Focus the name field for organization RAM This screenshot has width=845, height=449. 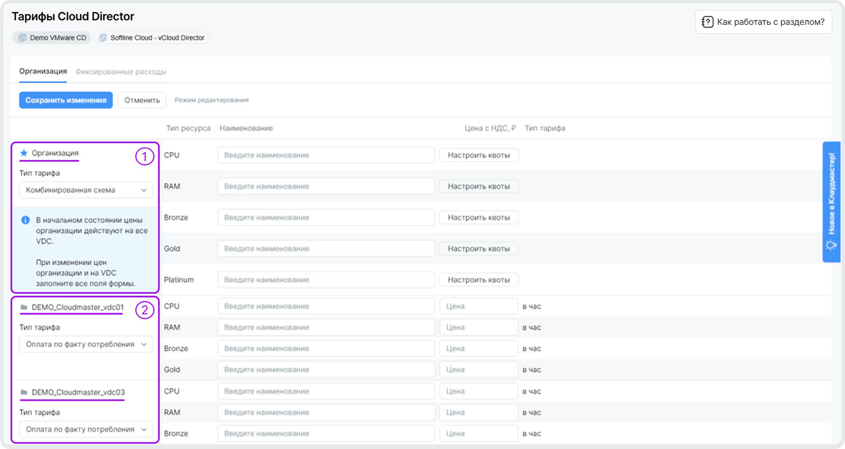[x=326, y=186]
